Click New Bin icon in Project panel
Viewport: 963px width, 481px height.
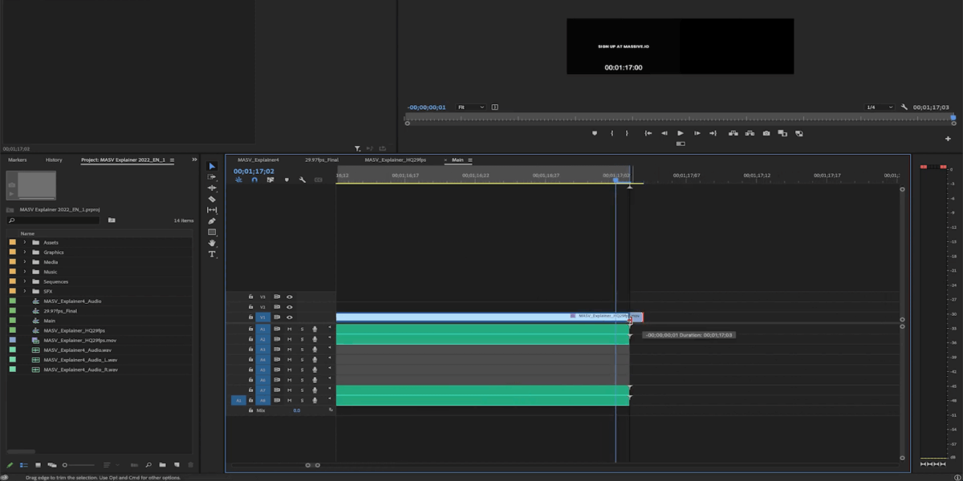162,464
